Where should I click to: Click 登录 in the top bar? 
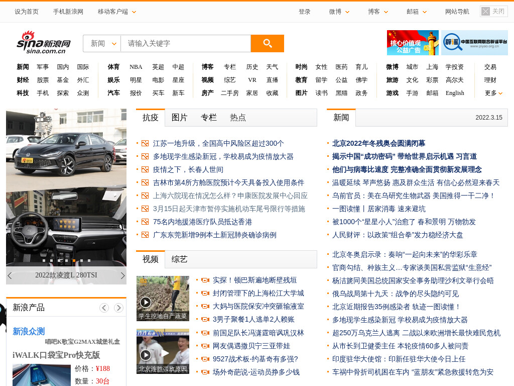[304, 12]
